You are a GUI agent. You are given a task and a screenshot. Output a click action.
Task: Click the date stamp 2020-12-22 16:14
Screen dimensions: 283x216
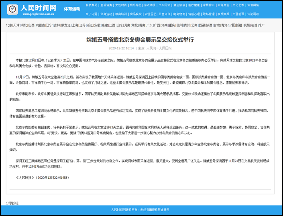121,48
